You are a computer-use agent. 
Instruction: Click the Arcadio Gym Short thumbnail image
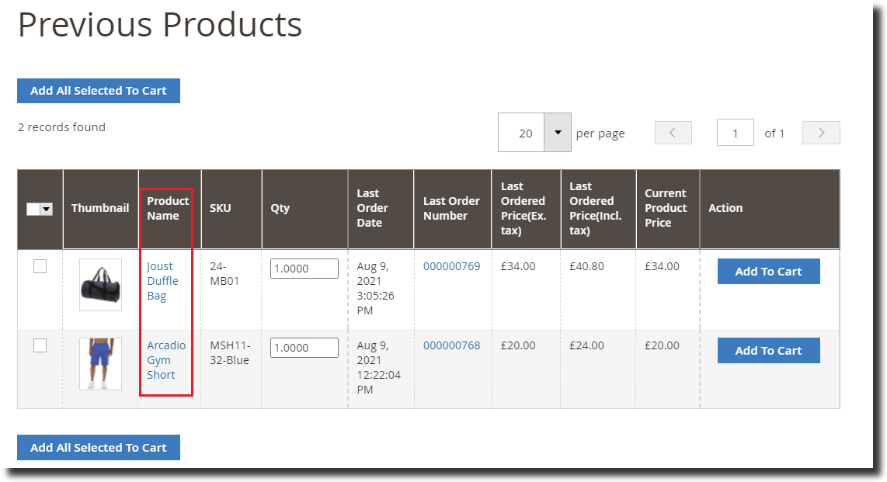tap(100, 363)
